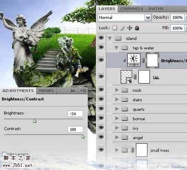Click the Fill value field
The image size is (187, 170).
(x=178, y=28)
